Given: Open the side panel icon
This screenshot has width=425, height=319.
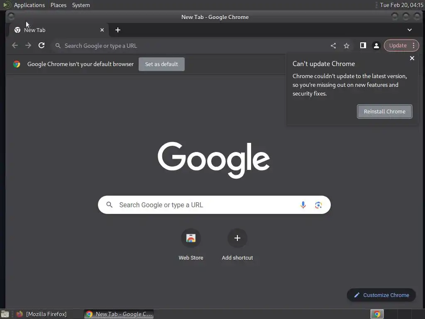Looking at the screenshot, I should click(363, 46).
